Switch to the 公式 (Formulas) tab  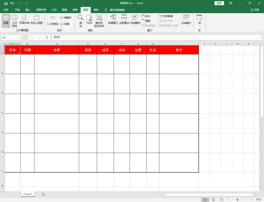pyautogui.click(x=54, y=10)
